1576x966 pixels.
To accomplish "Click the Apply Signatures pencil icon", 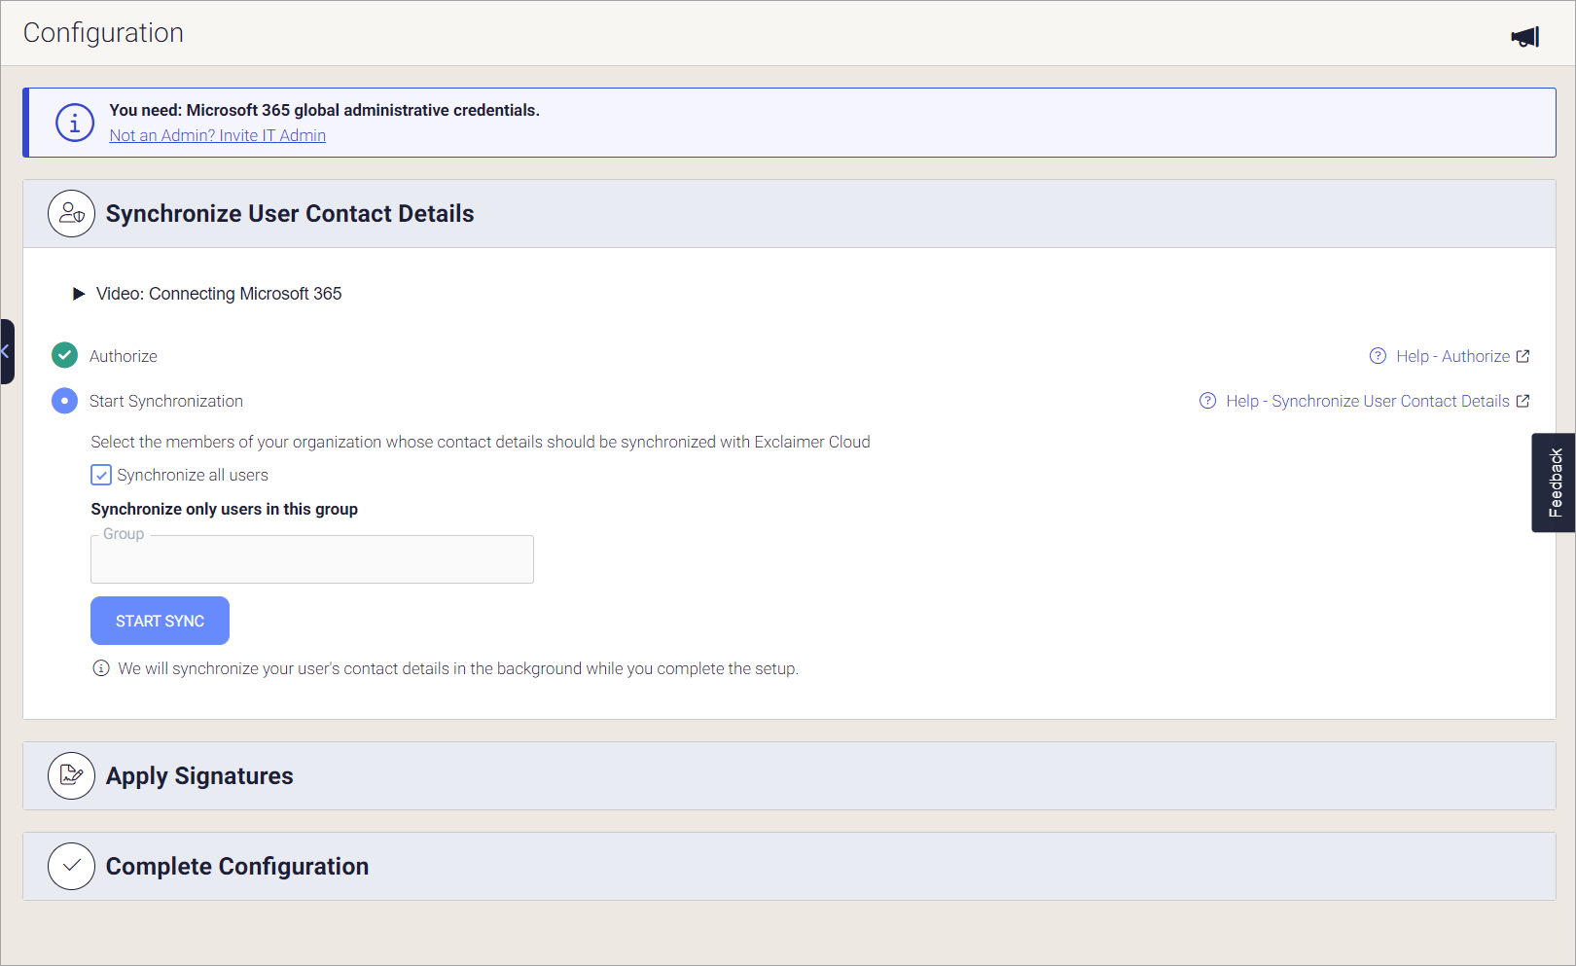I will point(71,775).
